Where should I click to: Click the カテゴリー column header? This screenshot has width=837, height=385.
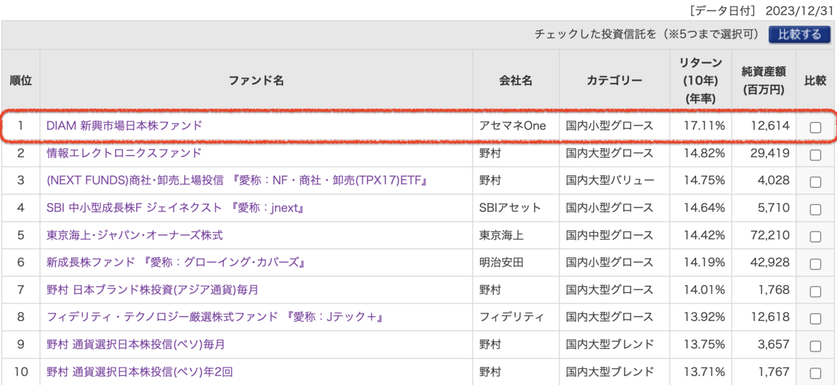tap(614, 80)
